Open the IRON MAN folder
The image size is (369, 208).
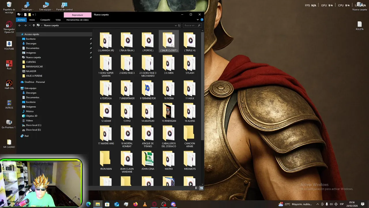[106, 161]
